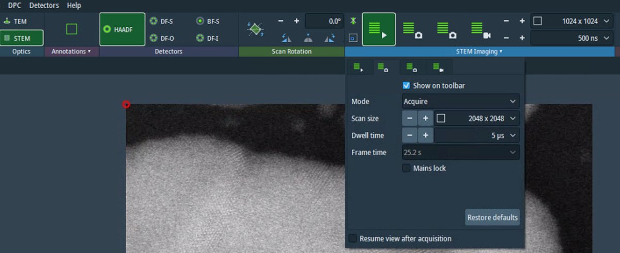This screenshot has height=253, width=620.
Task: Toggle square checkbox in 1024 x 1024 field
Action: (x=538, y=21)
